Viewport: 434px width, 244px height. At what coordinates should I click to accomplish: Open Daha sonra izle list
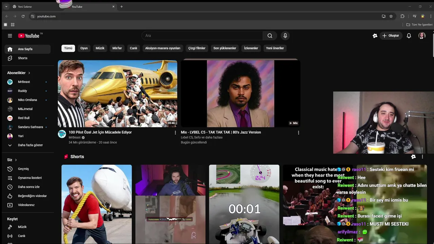click(x=27, y=187)
